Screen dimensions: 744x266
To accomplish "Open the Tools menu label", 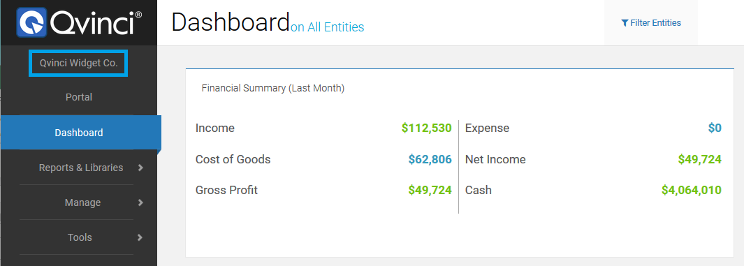I will pyautogui.click(x=80, y=237).
